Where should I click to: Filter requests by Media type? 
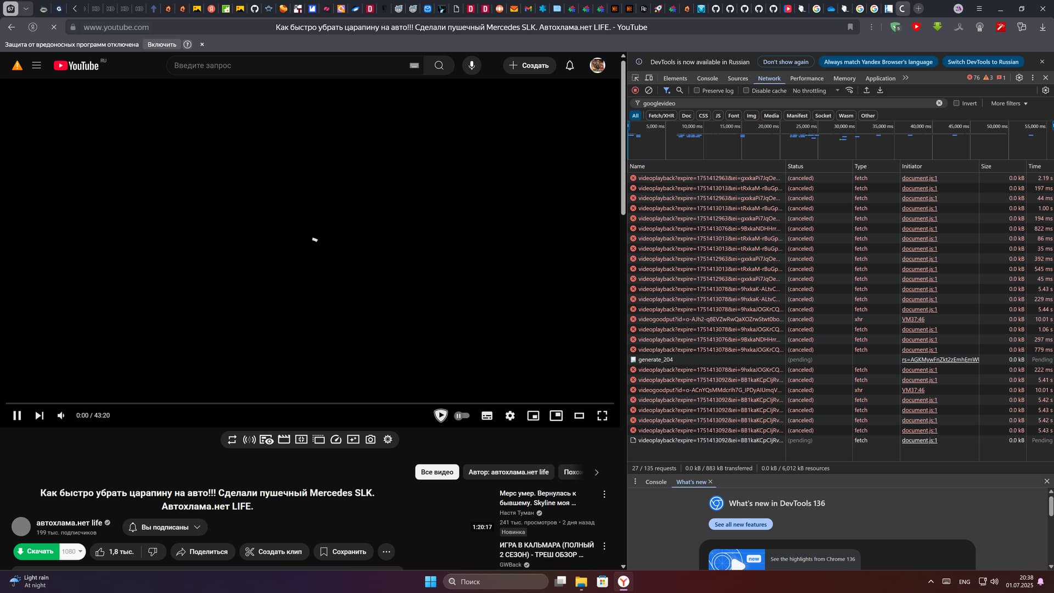coord(771,116)
